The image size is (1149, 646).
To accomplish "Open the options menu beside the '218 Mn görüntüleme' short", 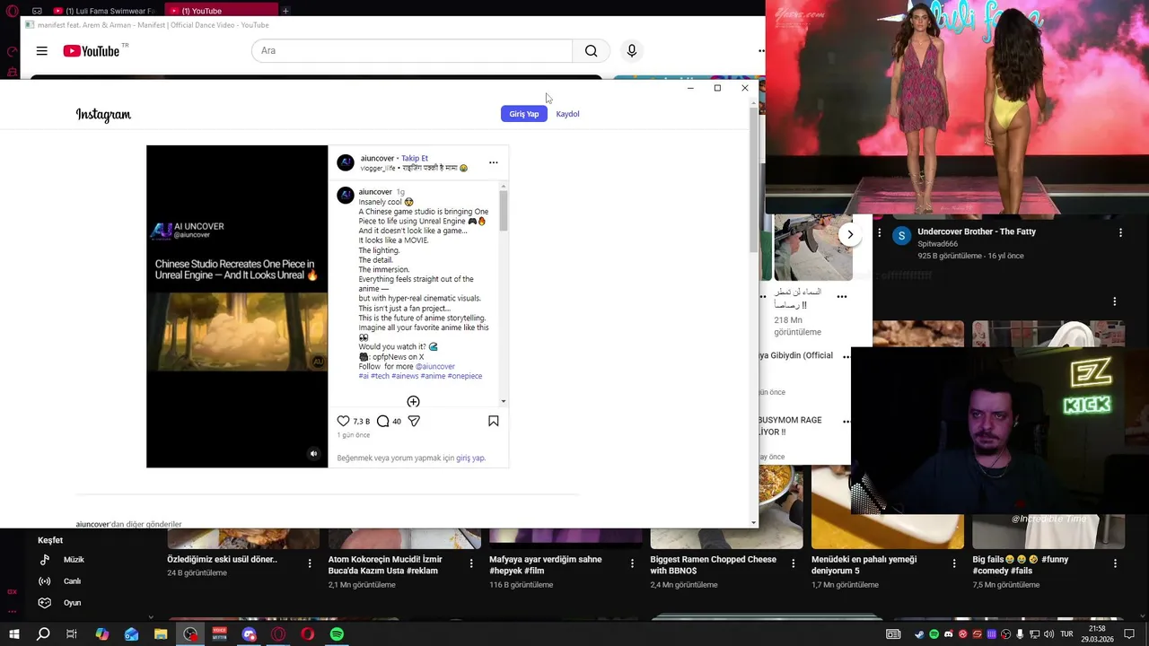I will pyautogui.click(x=842, y=297).
